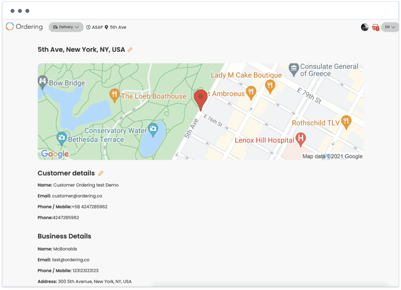
Task: Click the customer Phone 4247285962 line
Action: [58, 218]
